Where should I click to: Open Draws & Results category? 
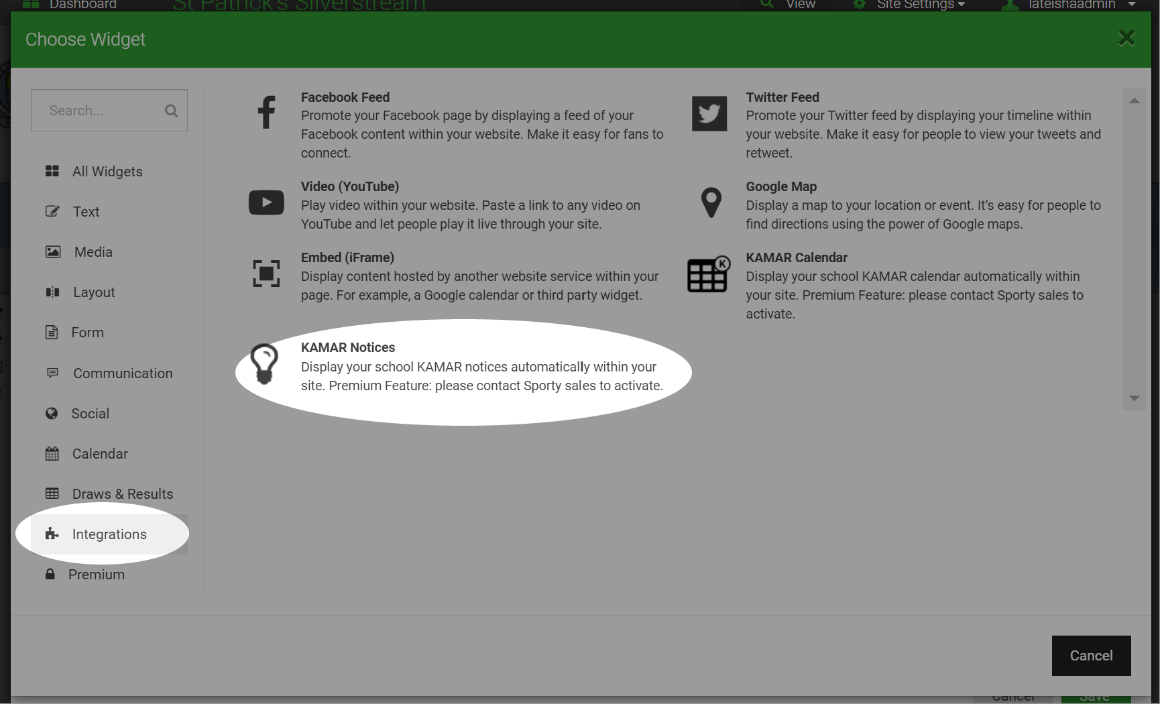click(109, 494)
